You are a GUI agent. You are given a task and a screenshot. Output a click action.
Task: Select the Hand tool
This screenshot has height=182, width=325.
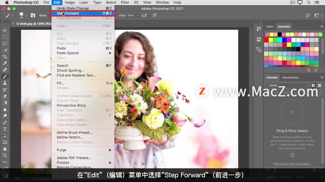5,149
